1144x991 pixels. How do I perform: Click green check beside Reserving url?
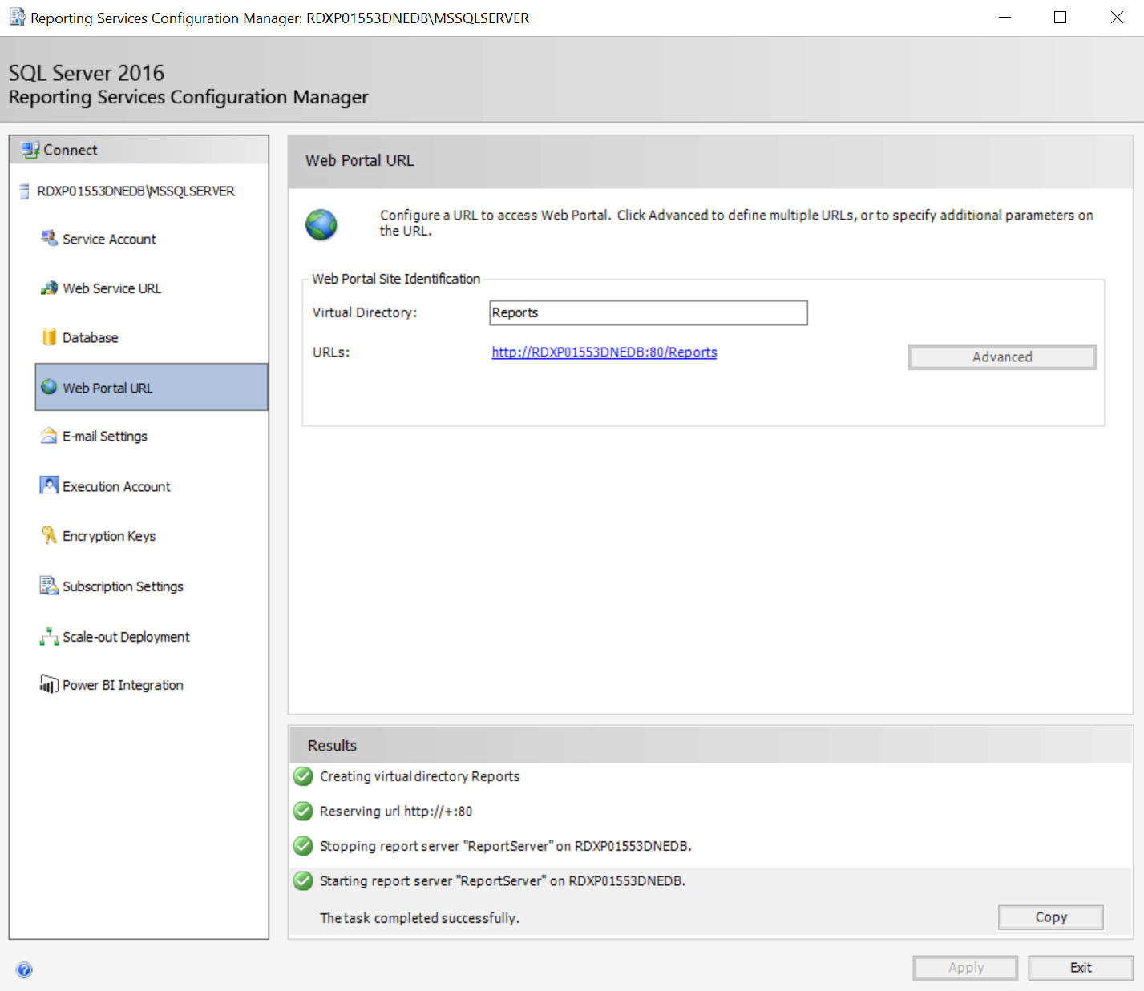303,812
